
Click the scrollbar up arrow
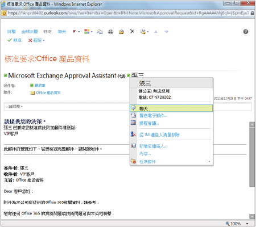point(252,124)
